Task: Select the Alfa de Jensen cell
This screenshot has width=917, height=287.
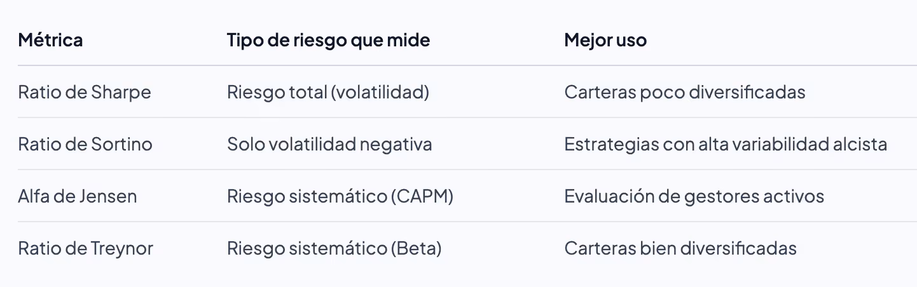Action: (x=78, y=196)
